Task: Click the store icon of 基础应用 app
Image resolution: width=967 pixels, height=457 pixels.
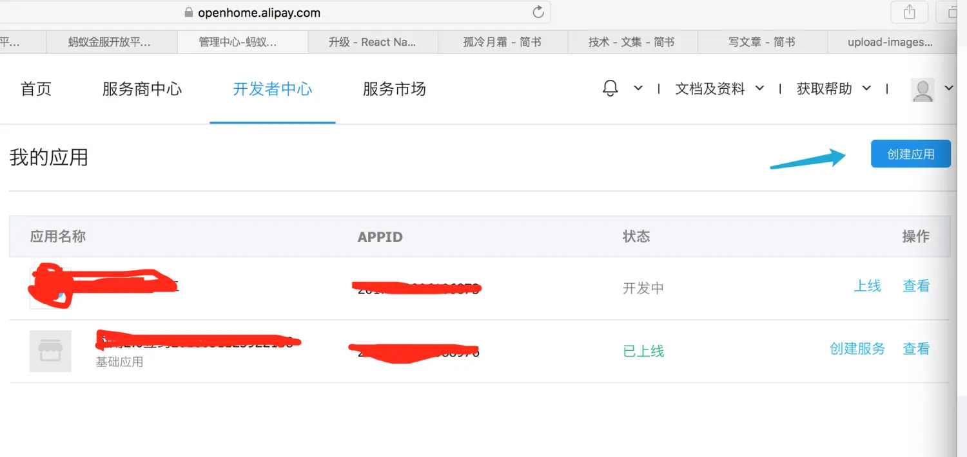Action: pyautogui.click(x=50, y=351)
